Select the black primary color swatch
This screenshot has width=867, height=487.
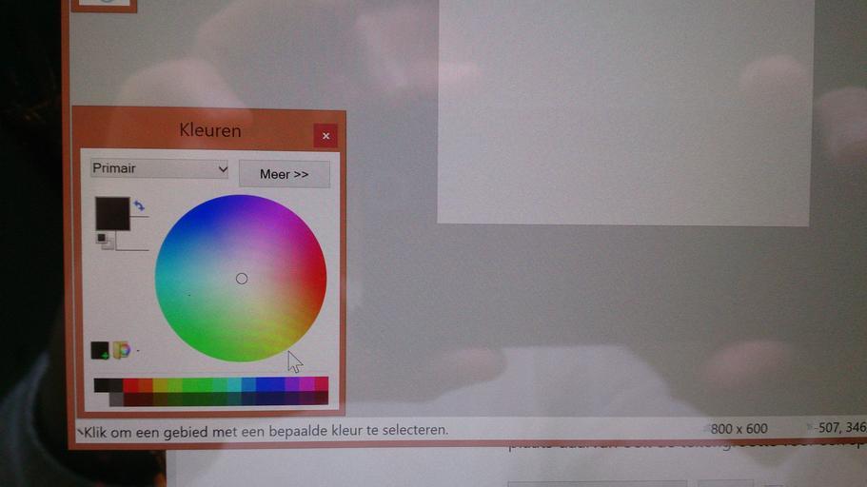point(112,213)
